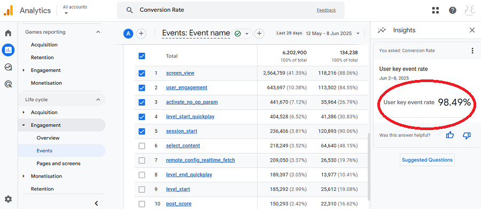This screenshot has height=209, width=481.
Task: Open the insight card three-dot menu
Action: [x=472, y=51]
